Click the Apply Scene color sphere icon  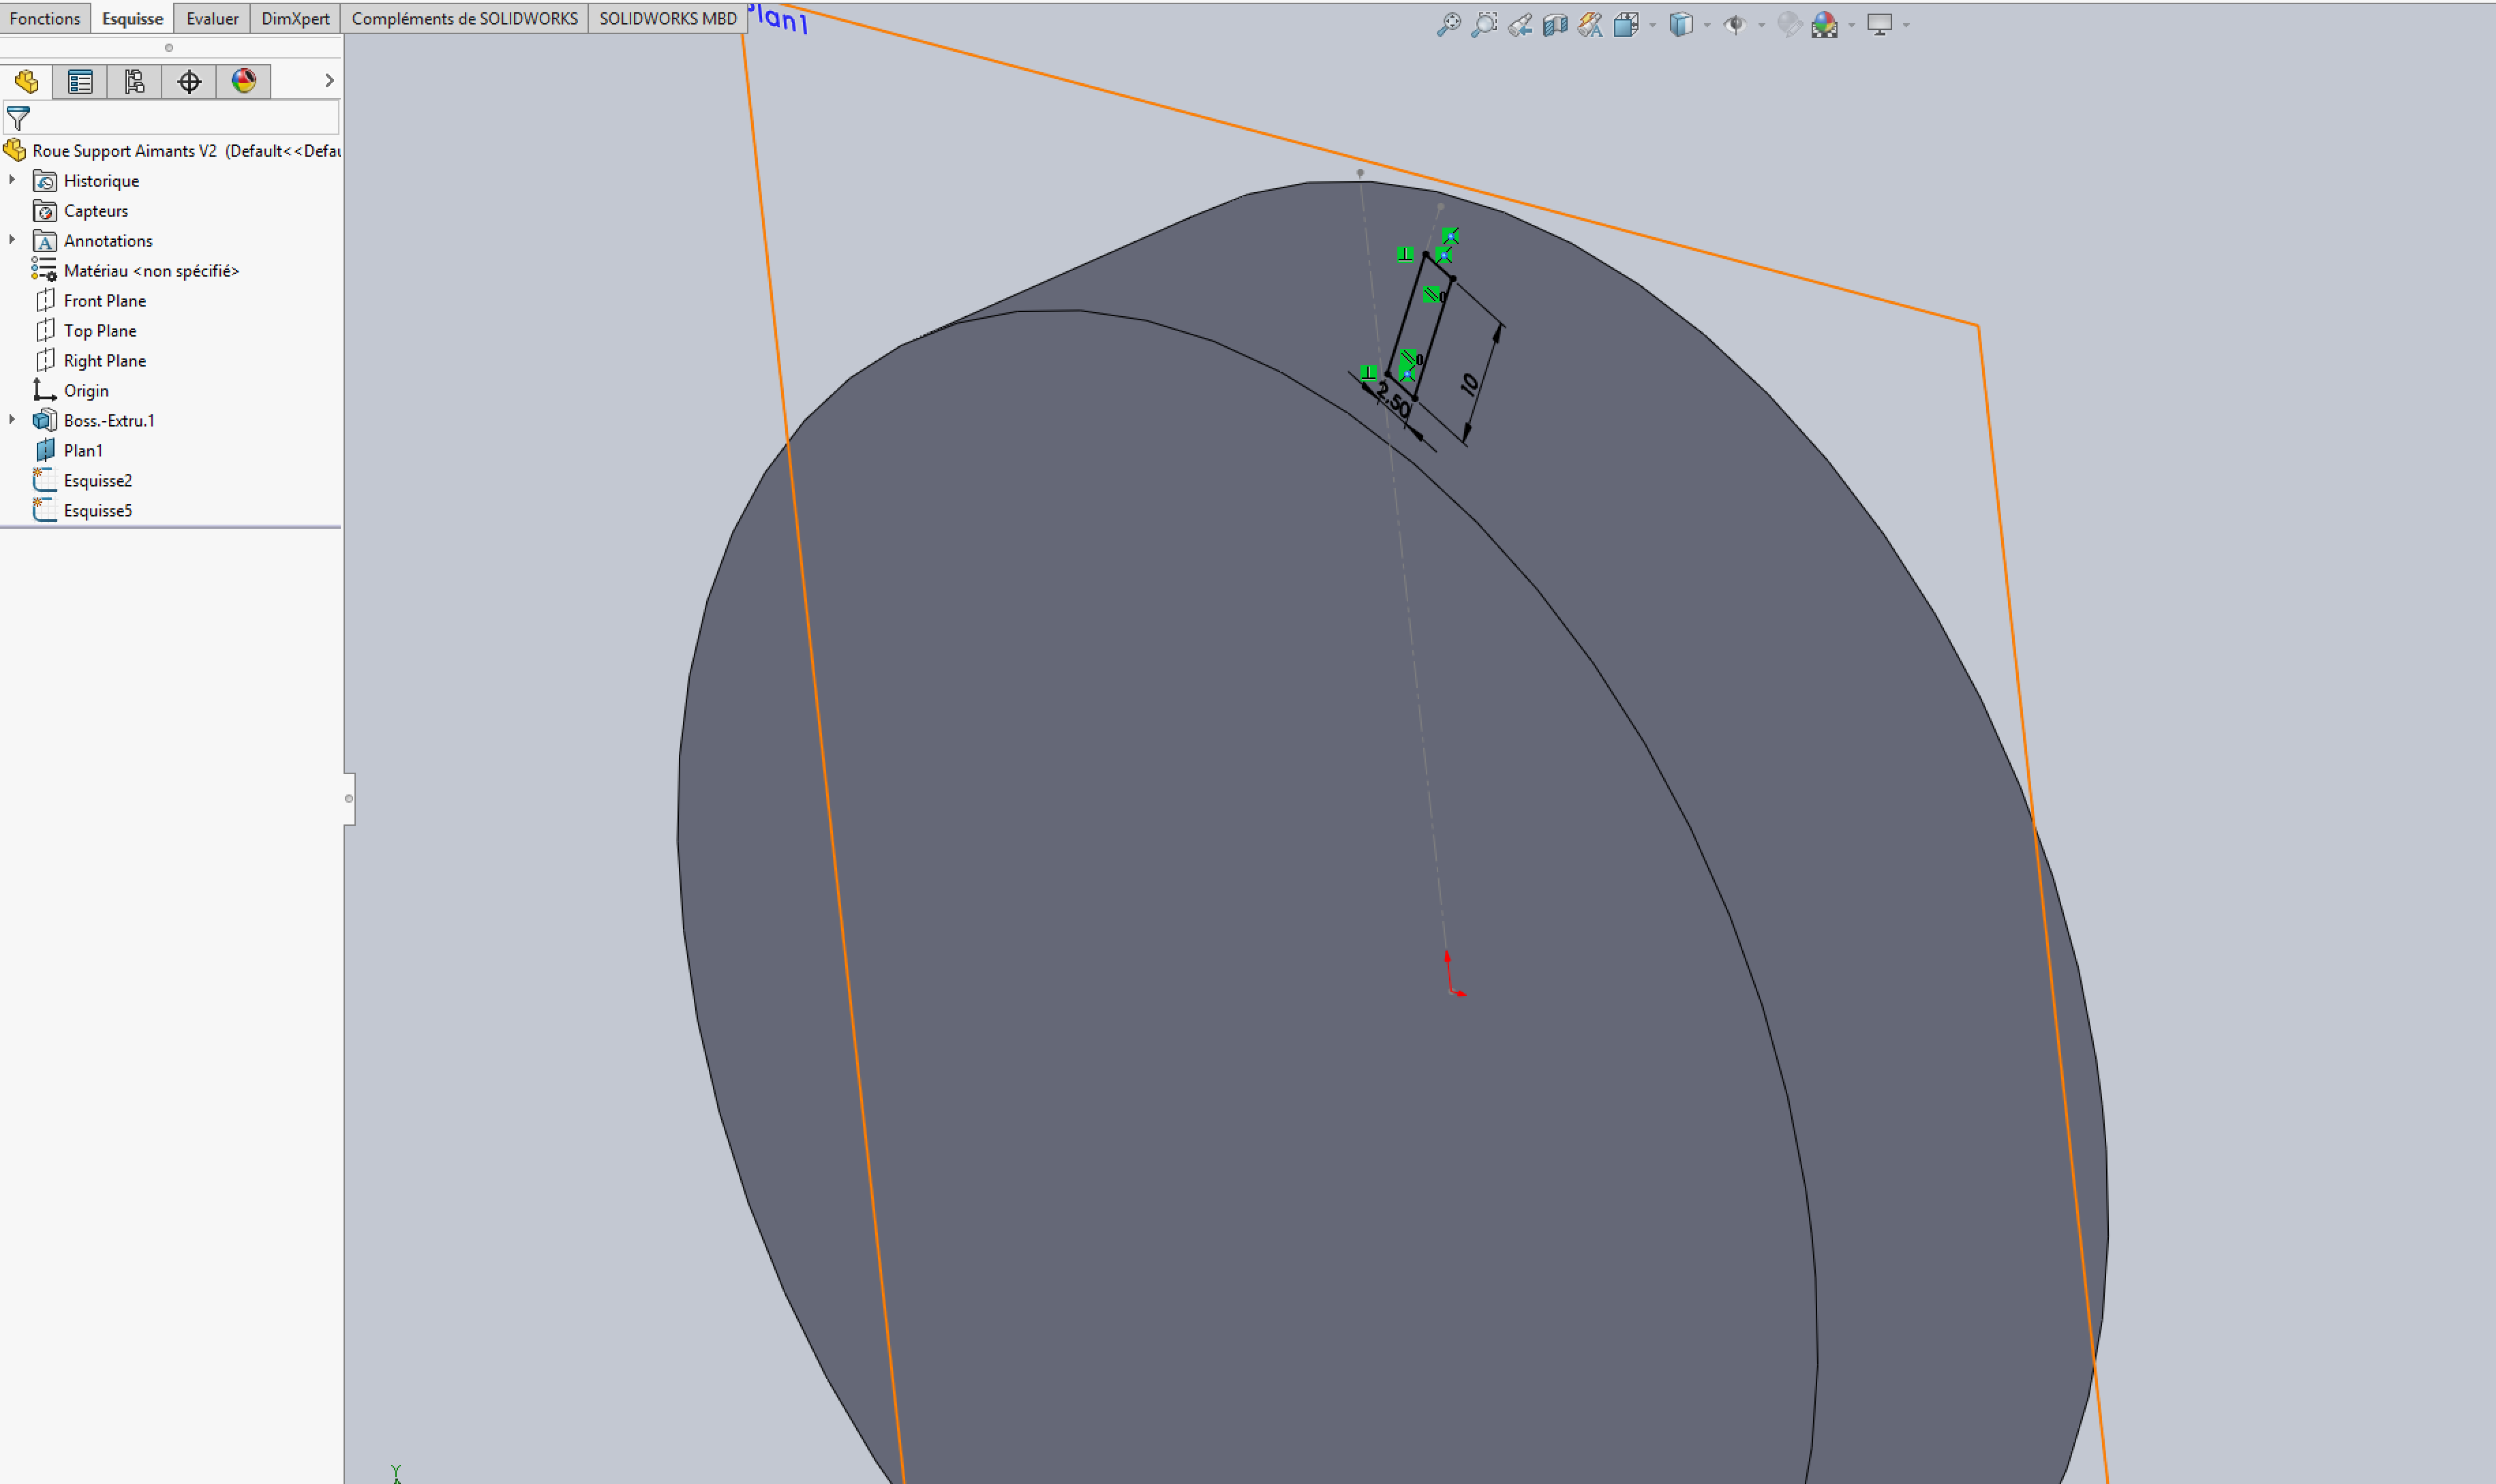tap(1825, 25)
